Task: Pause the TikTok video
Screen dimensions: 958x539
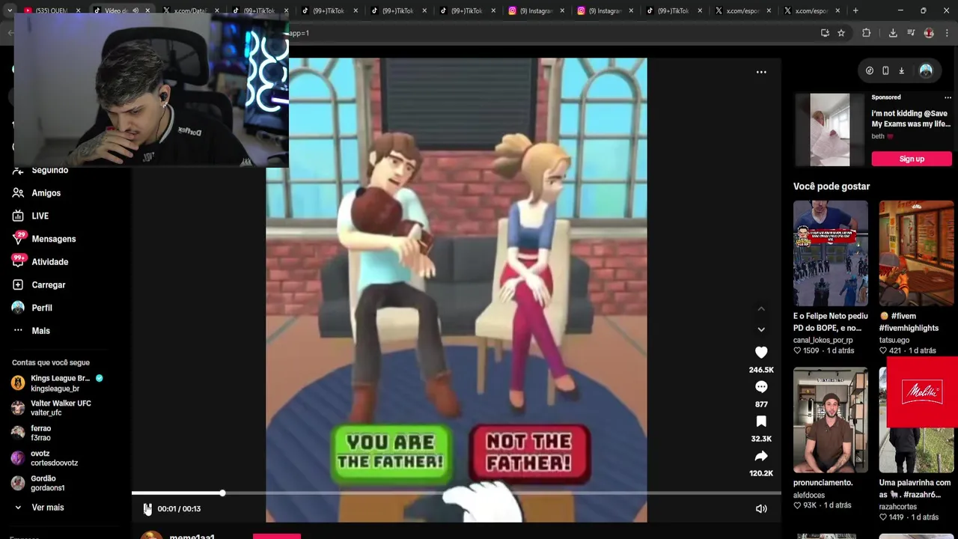Action: click(147, 509)
